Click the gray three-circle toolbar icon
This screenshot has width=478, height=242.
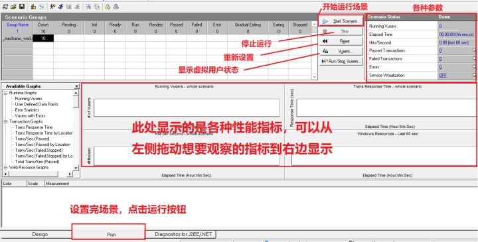click(116, 7)
